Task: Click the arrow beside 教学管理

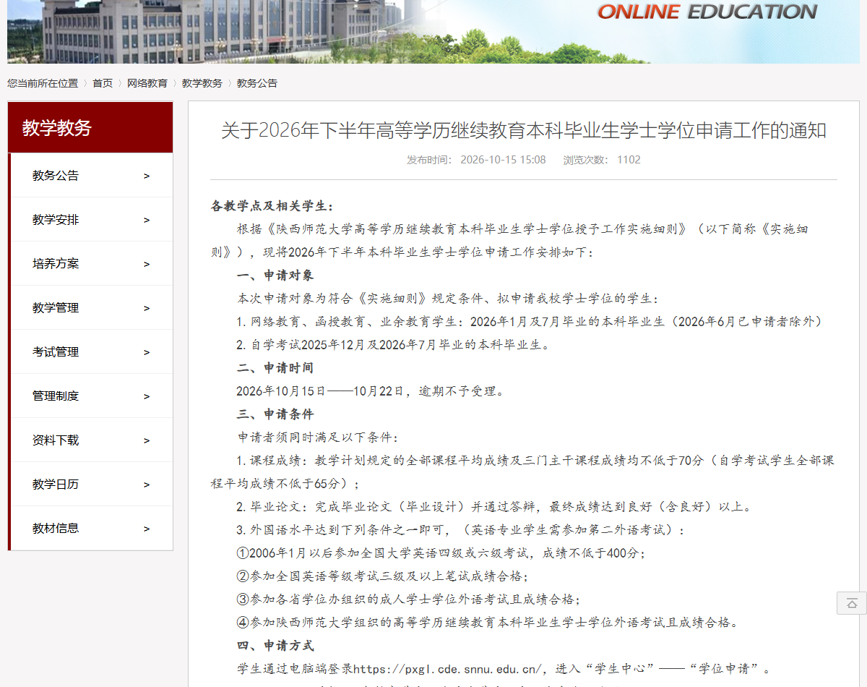Action: [x=147, y=308]
